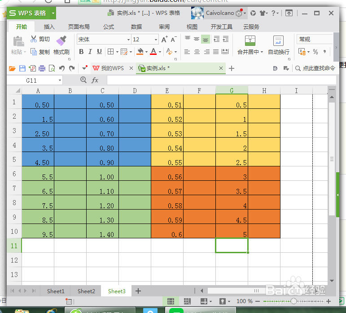Open the Page Layout ribbon tab
The width and height of the screenshot is (346, 313).
(x=79, y=27)
